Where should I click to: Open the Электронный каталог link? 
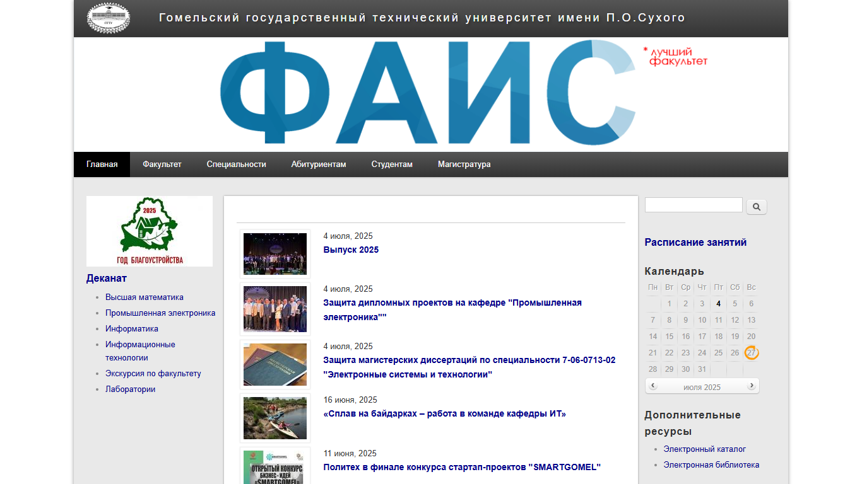click(x=705, y=449)
